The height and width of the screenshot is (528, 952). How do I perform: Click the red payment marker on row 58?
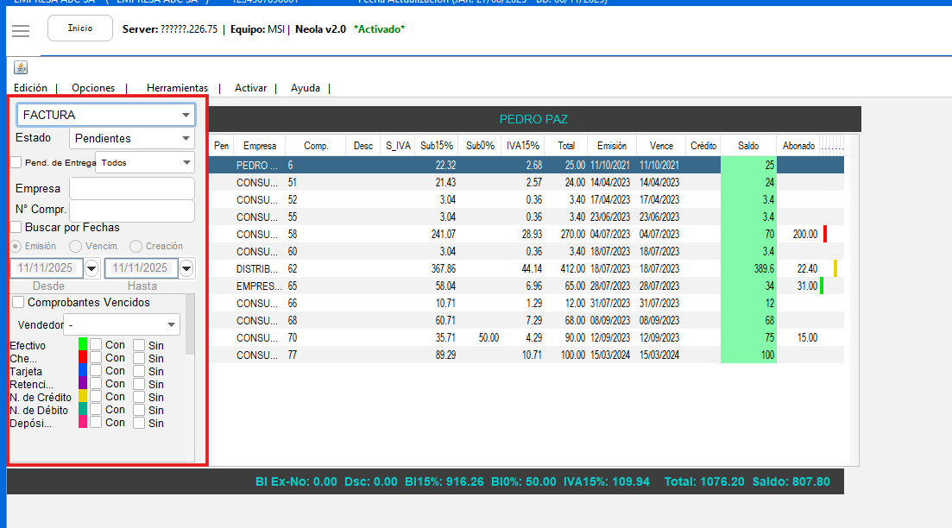point(825,234)
